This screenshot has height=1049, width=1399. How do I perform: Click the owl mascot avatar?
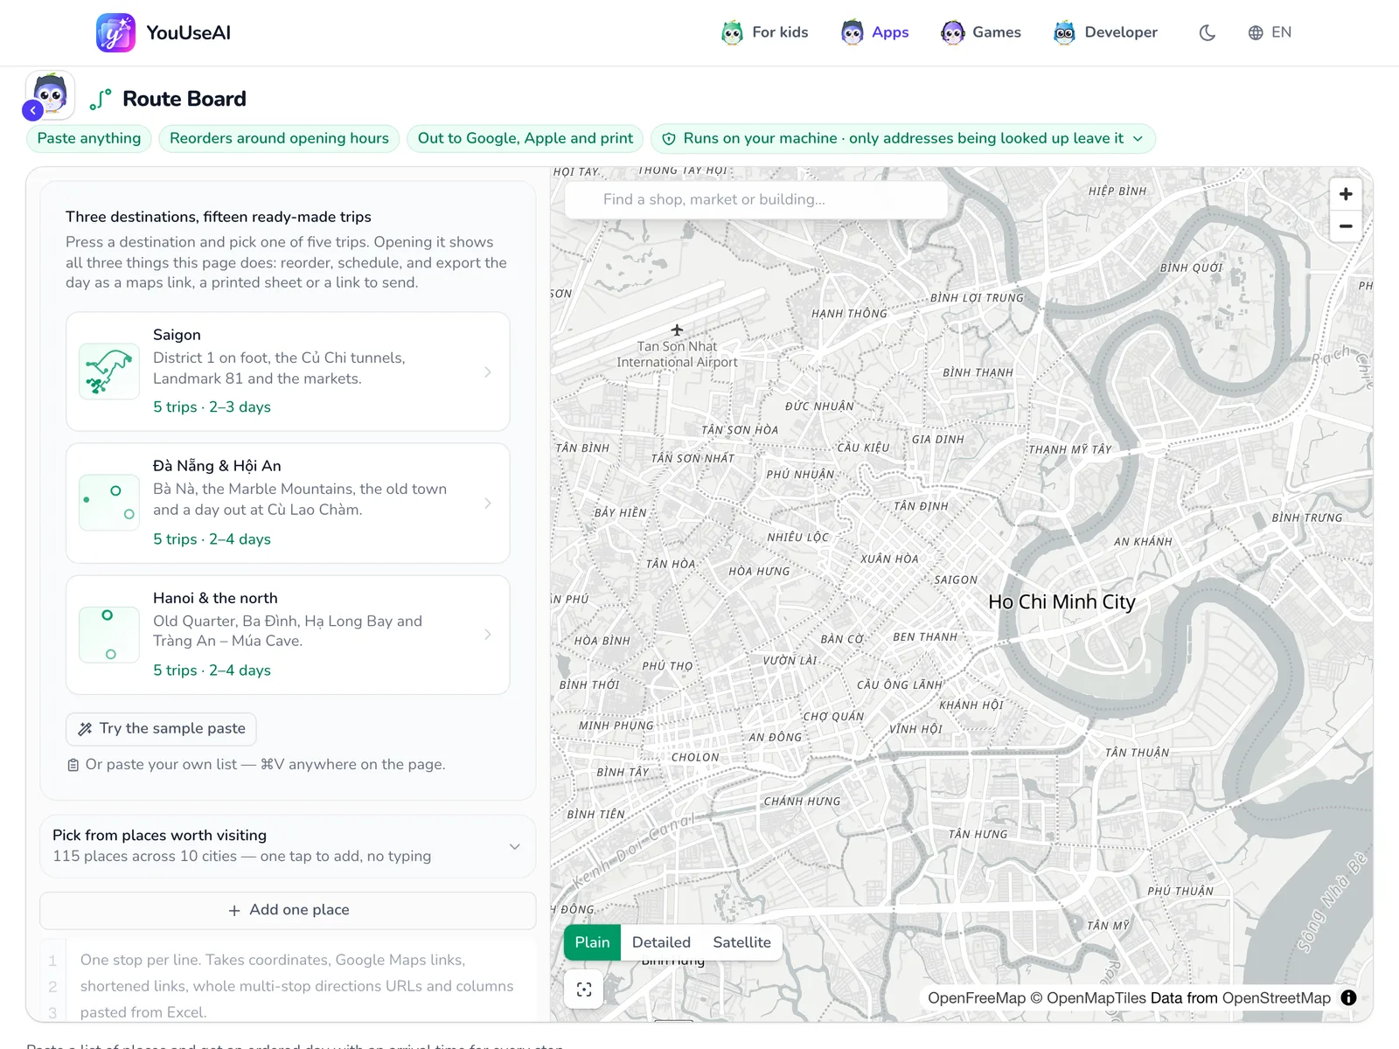51,94
